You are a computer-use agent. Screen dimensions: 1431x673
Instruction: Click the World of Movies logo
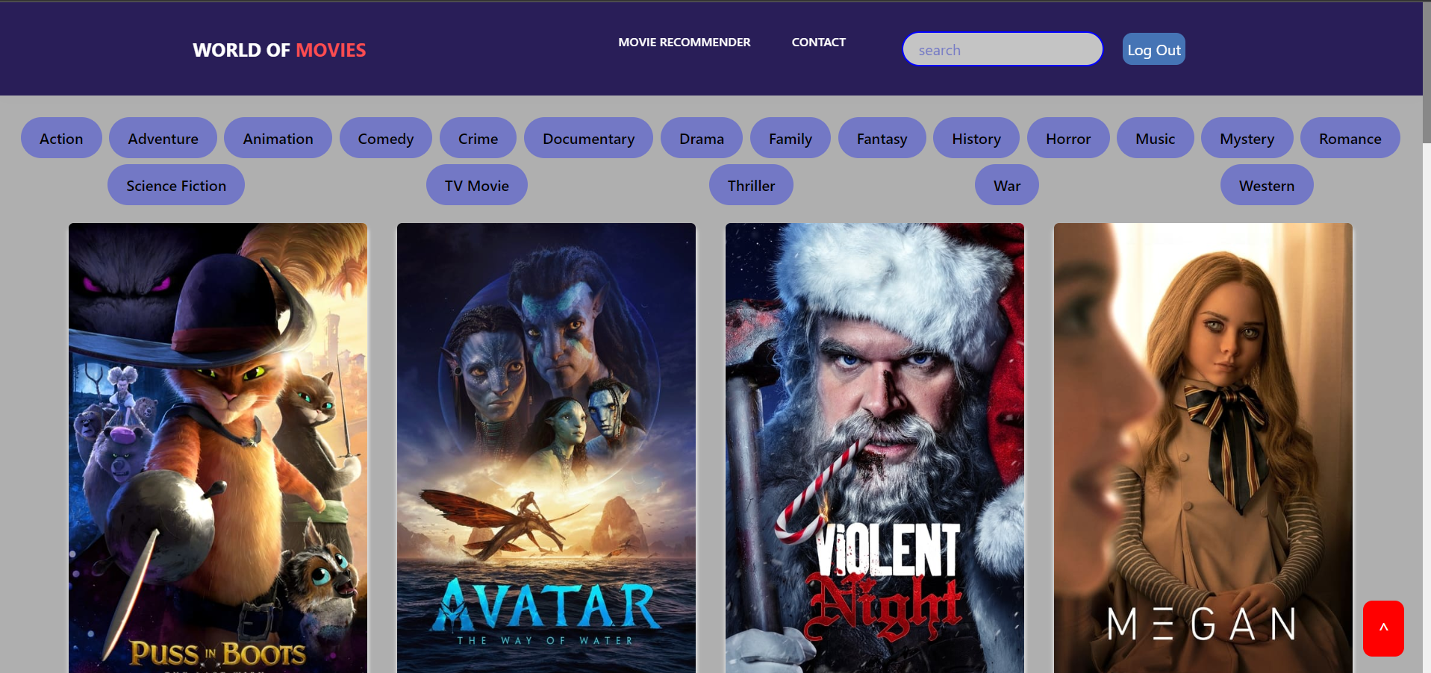[279, 50]
